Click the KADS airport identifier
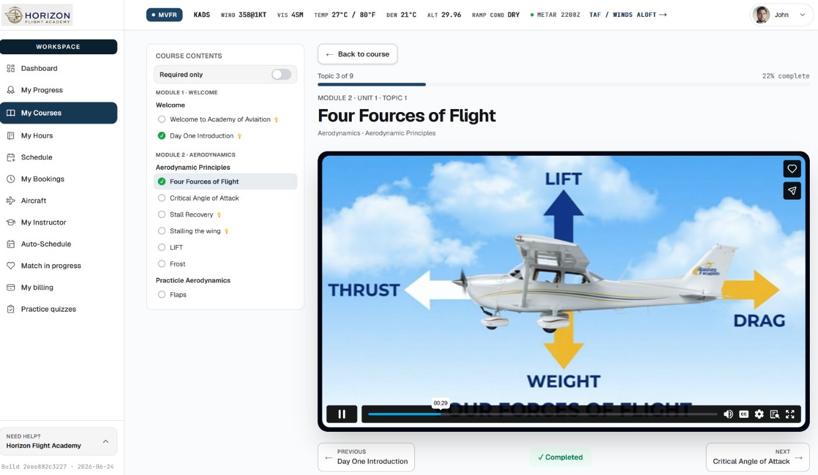This screenshot has height=475, width=818. click(202, 15)
